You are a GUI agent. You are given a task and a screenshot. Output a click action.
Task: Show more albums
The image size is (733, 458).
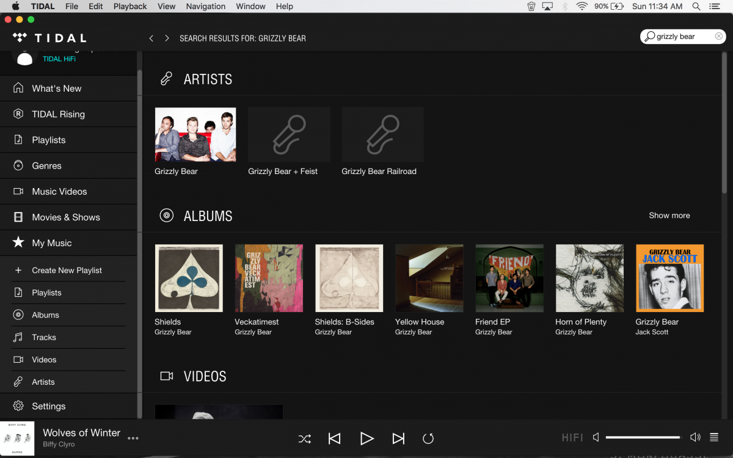pos(669,216)
